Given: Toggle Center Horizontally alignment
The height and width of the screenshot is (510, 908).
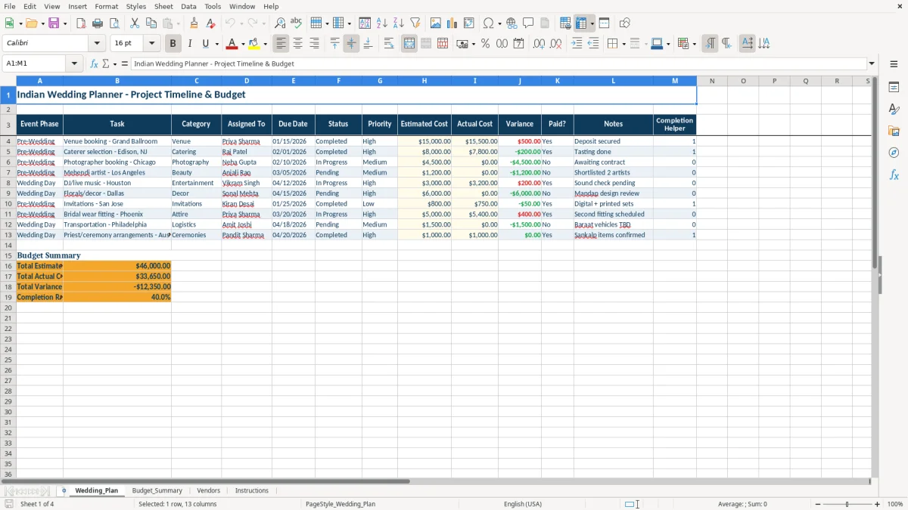Looking at the screenshot, I should [x=297, y=44].
